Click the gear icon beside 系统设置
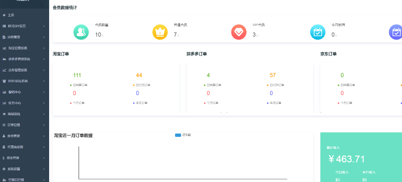 point(4,169)
